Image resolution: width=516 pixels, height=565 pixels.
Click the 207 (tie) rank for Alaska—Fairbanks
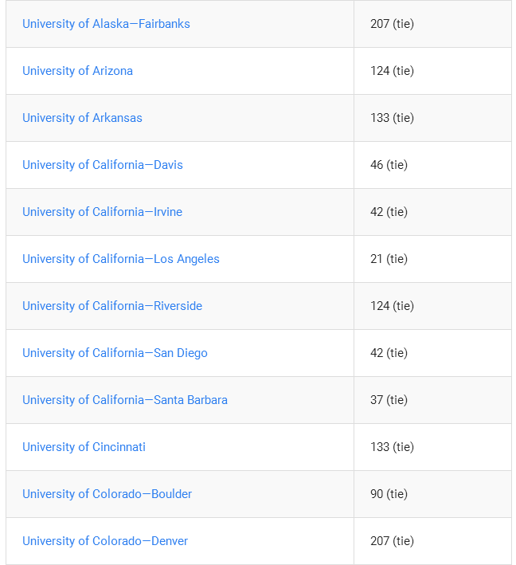(x=392, y=24)
